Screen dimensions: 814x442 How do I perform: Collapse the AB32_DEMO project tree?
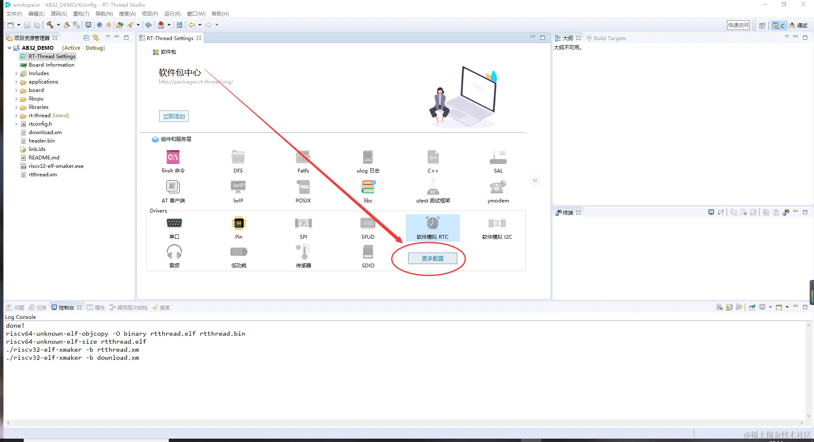(9, 48)
